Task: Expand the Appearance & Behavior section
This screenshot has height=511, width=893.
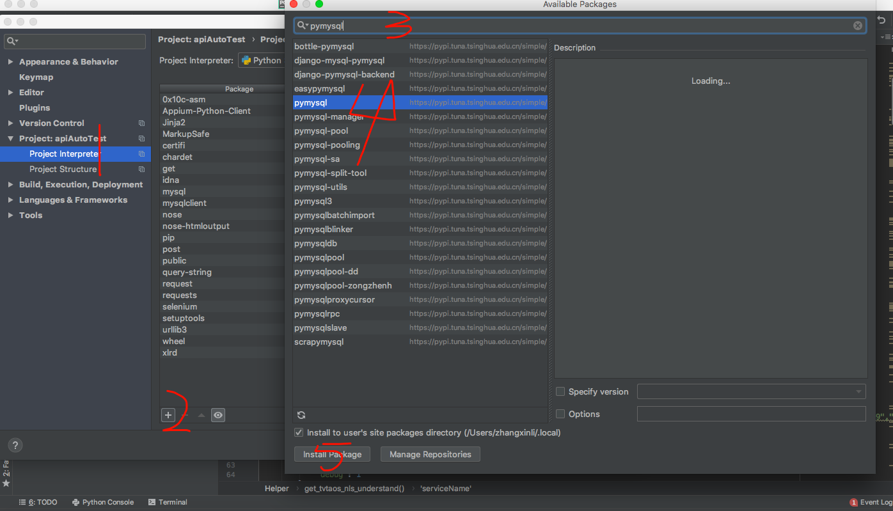Action: click(10, 62)
